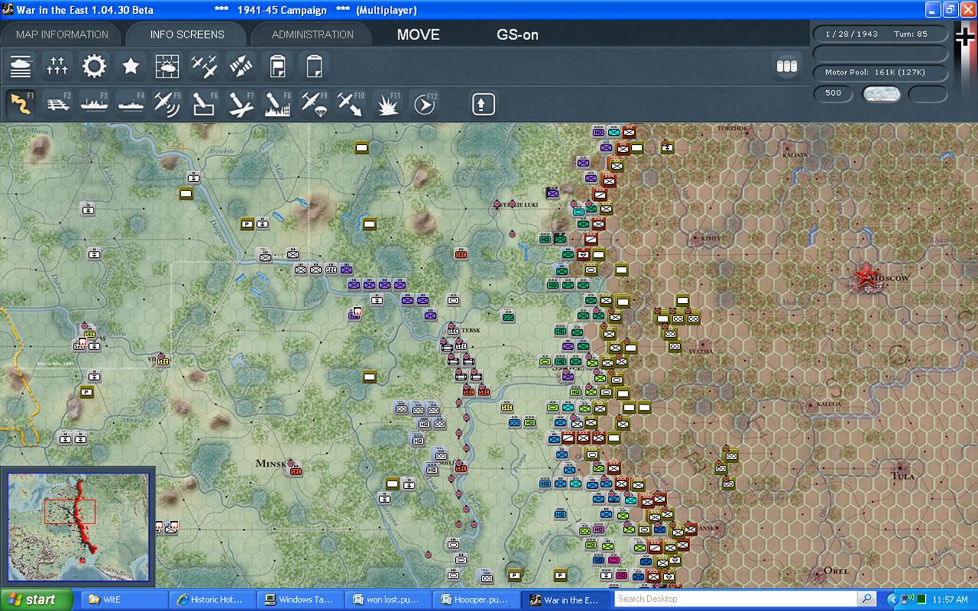Viewport: 978px width, 611px height.
Task: Select F1 move mode winding arrow
Action: click(x=21, y=104)
